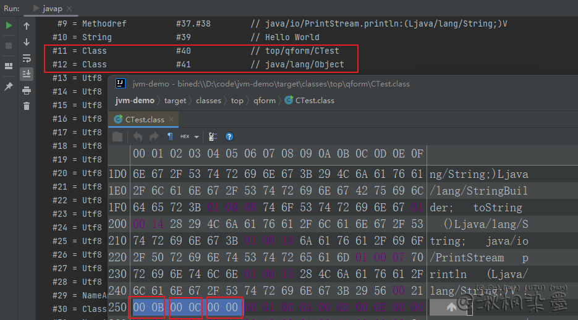
Task: Click the Up the Stack Trace arrow
Action: tap(27, 26)
